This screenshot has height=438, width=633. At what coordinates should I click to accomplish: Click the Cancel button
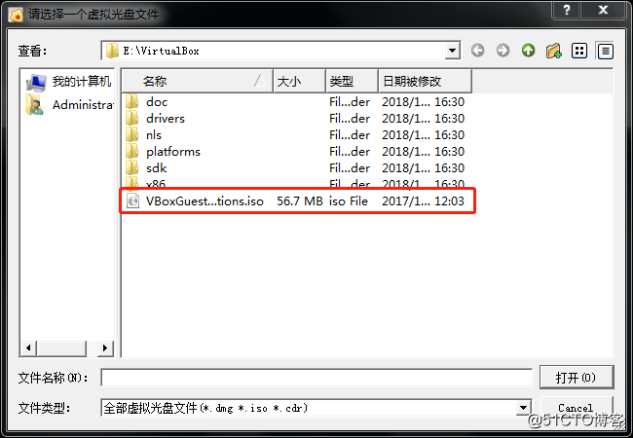577,408
